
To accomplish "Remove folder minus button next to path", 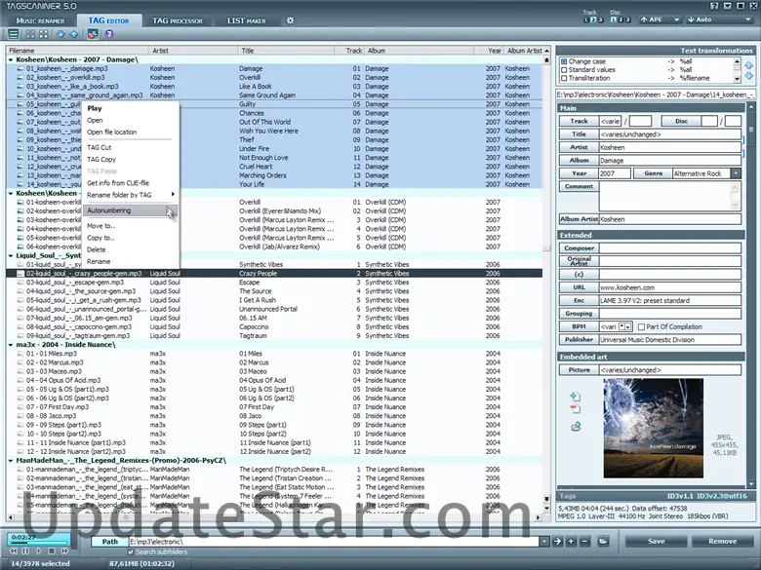I will pyautogui.click(x=584, y=542).
